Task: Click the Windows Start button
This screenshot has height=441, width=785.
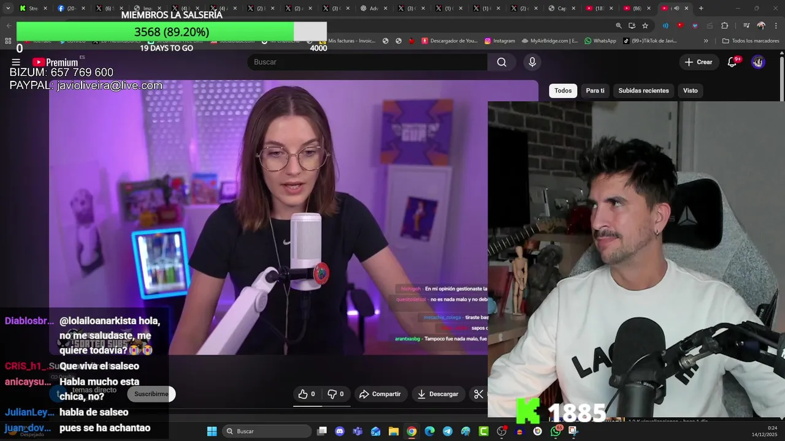Action: (212, 431)
